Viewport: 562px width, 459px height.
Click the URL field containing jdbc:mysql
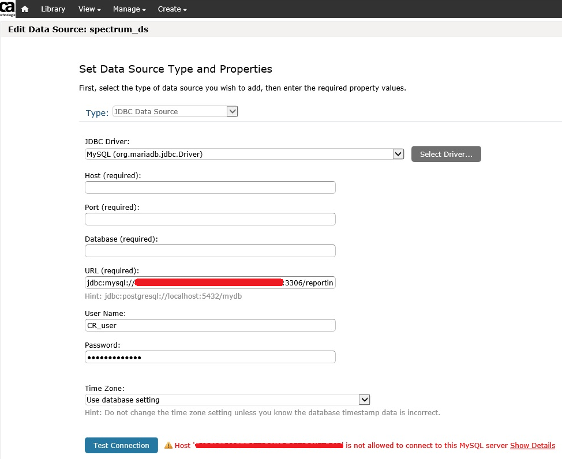pos(210,283)
